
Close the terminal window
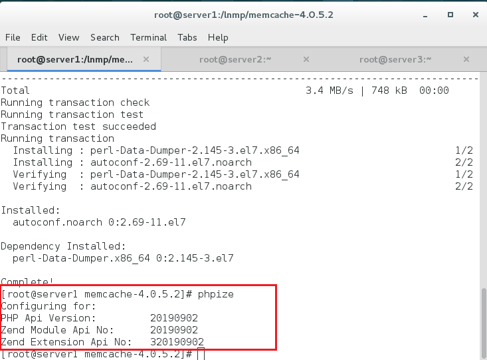coord(476,15)
